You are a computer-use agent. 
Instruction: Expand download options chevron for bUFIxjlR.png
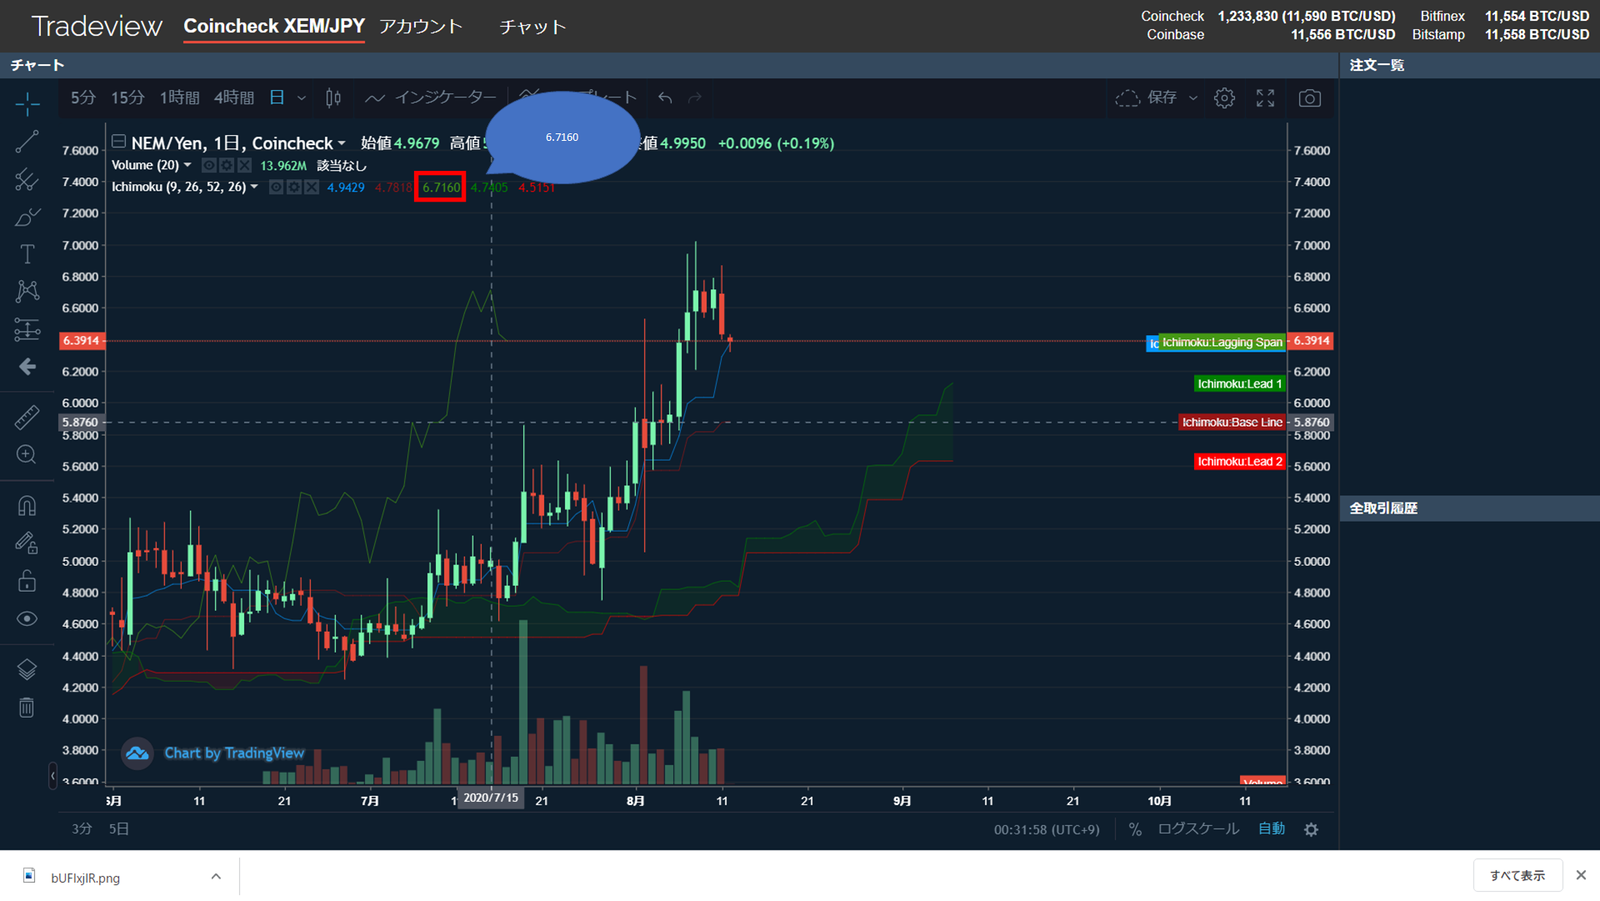[x=216, y=876]
